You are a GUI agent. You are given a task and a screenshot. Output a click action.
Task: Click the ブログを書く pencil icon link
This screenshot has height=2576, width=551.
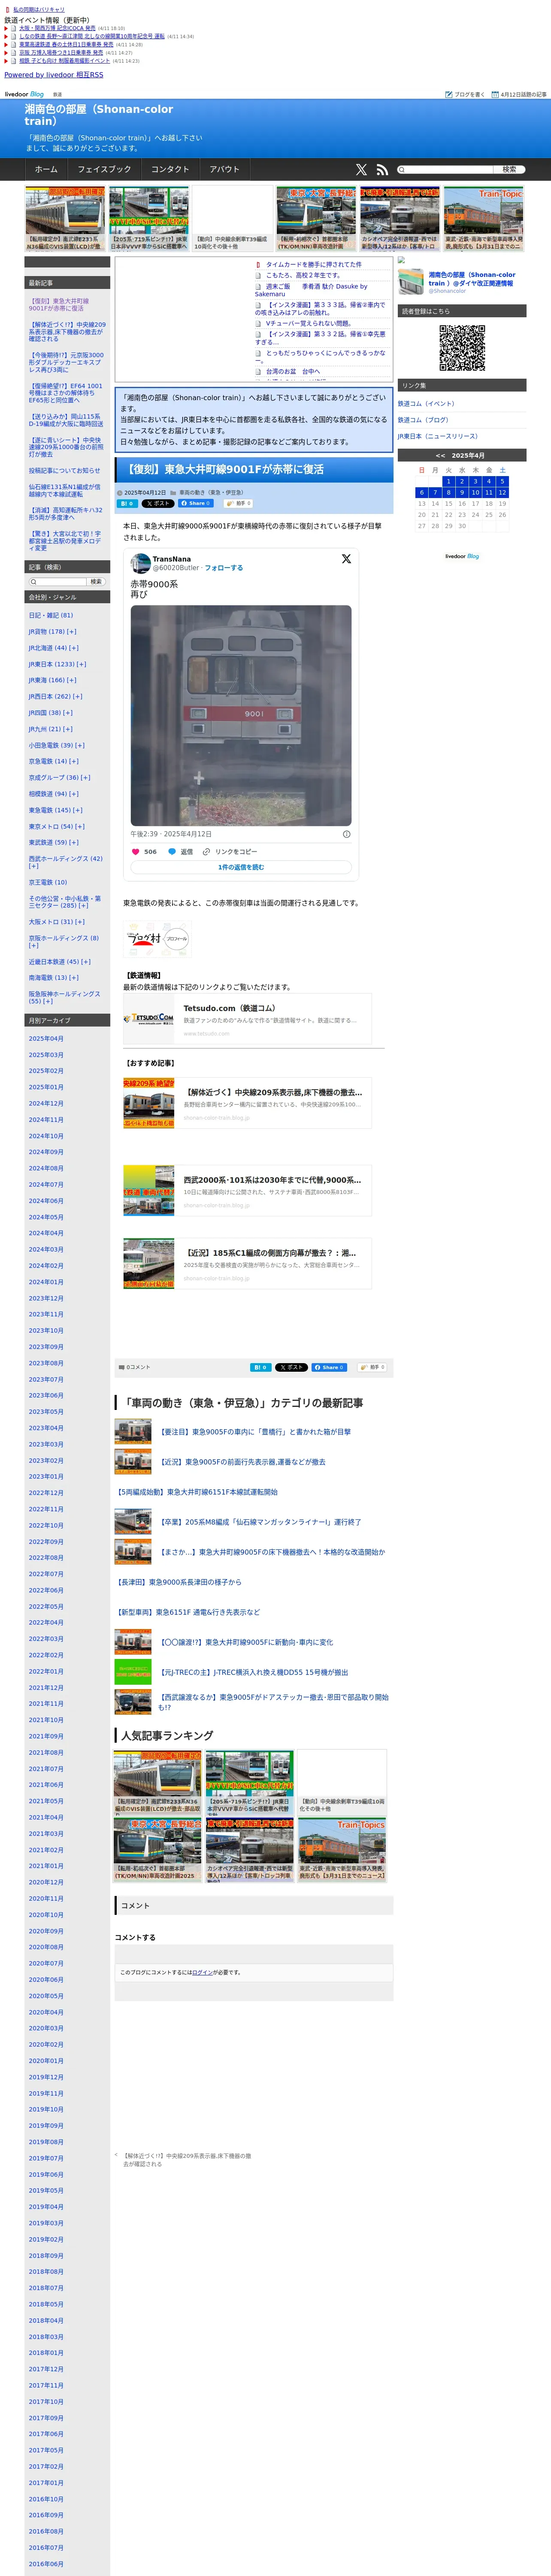(465, 94)
